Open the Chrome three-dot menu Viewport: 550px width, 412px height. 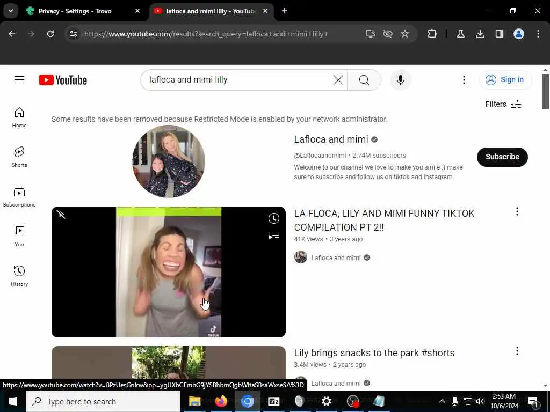538,34
